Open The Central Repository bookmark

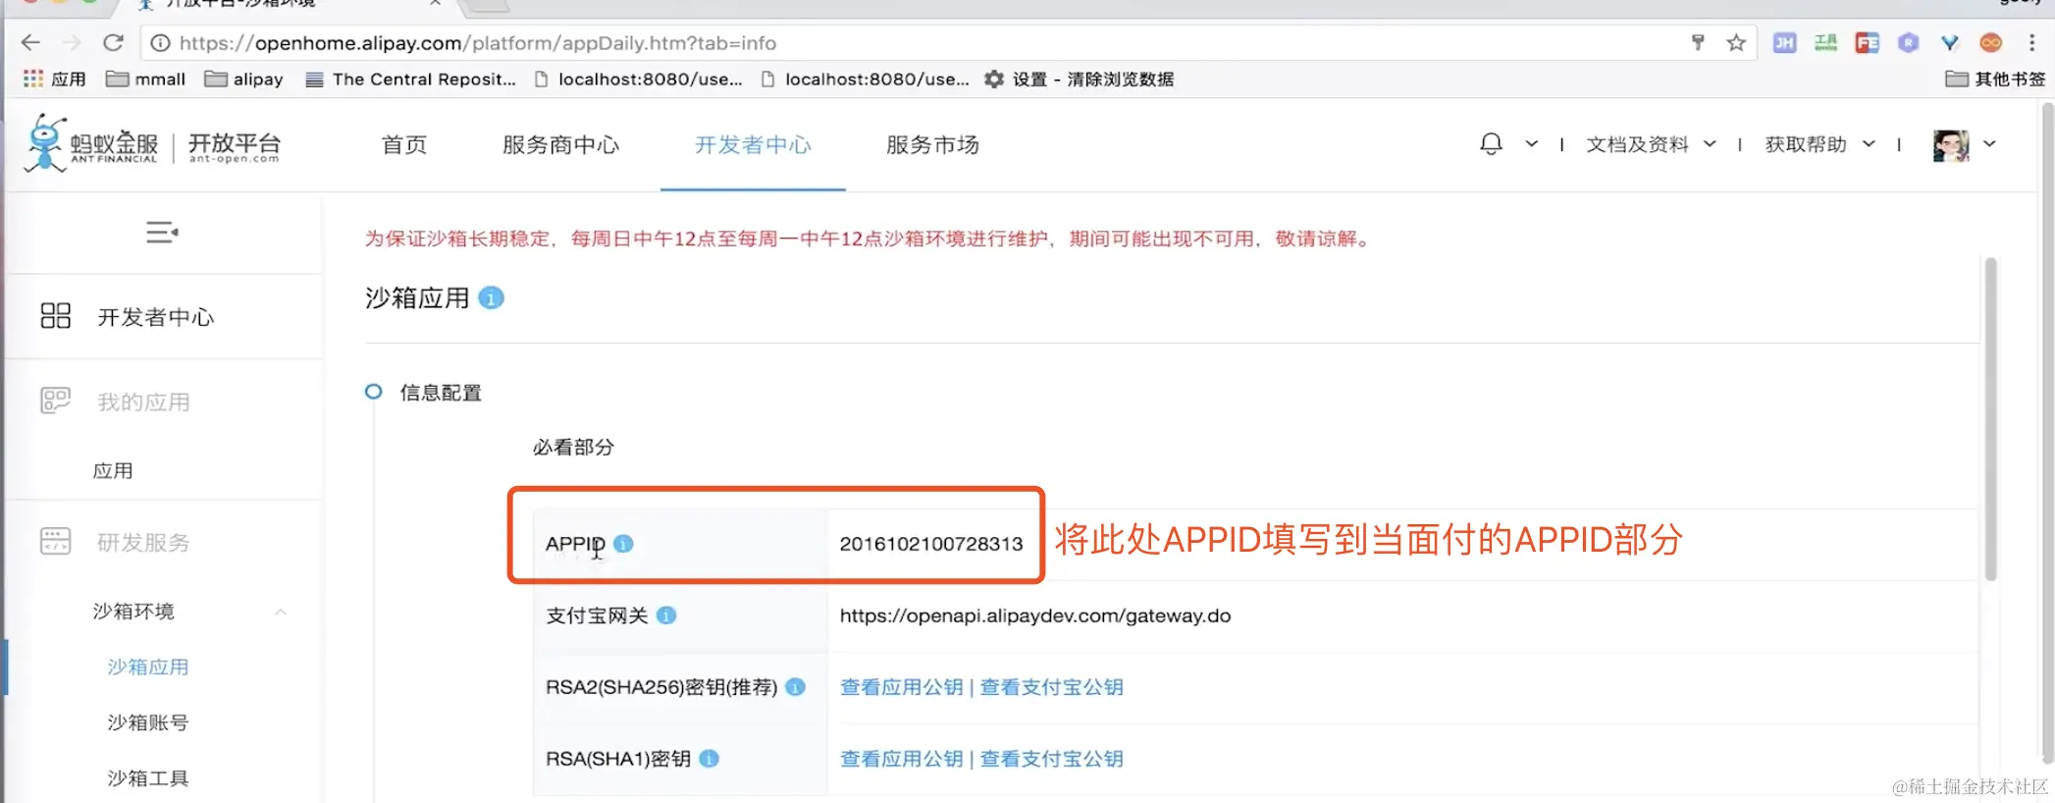tap(411, 79)
